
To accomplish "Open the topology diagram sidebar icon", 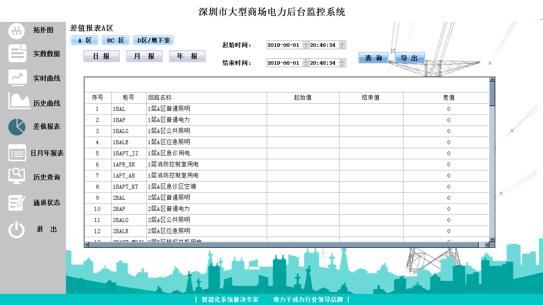I will 17,31.
